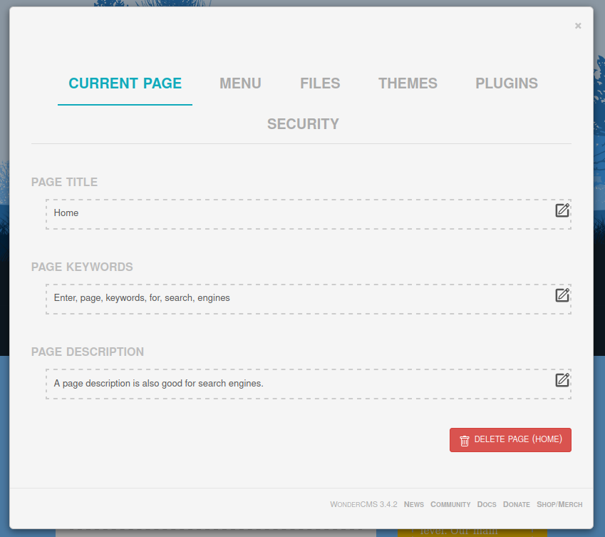Switch to the Security tab

303,124
